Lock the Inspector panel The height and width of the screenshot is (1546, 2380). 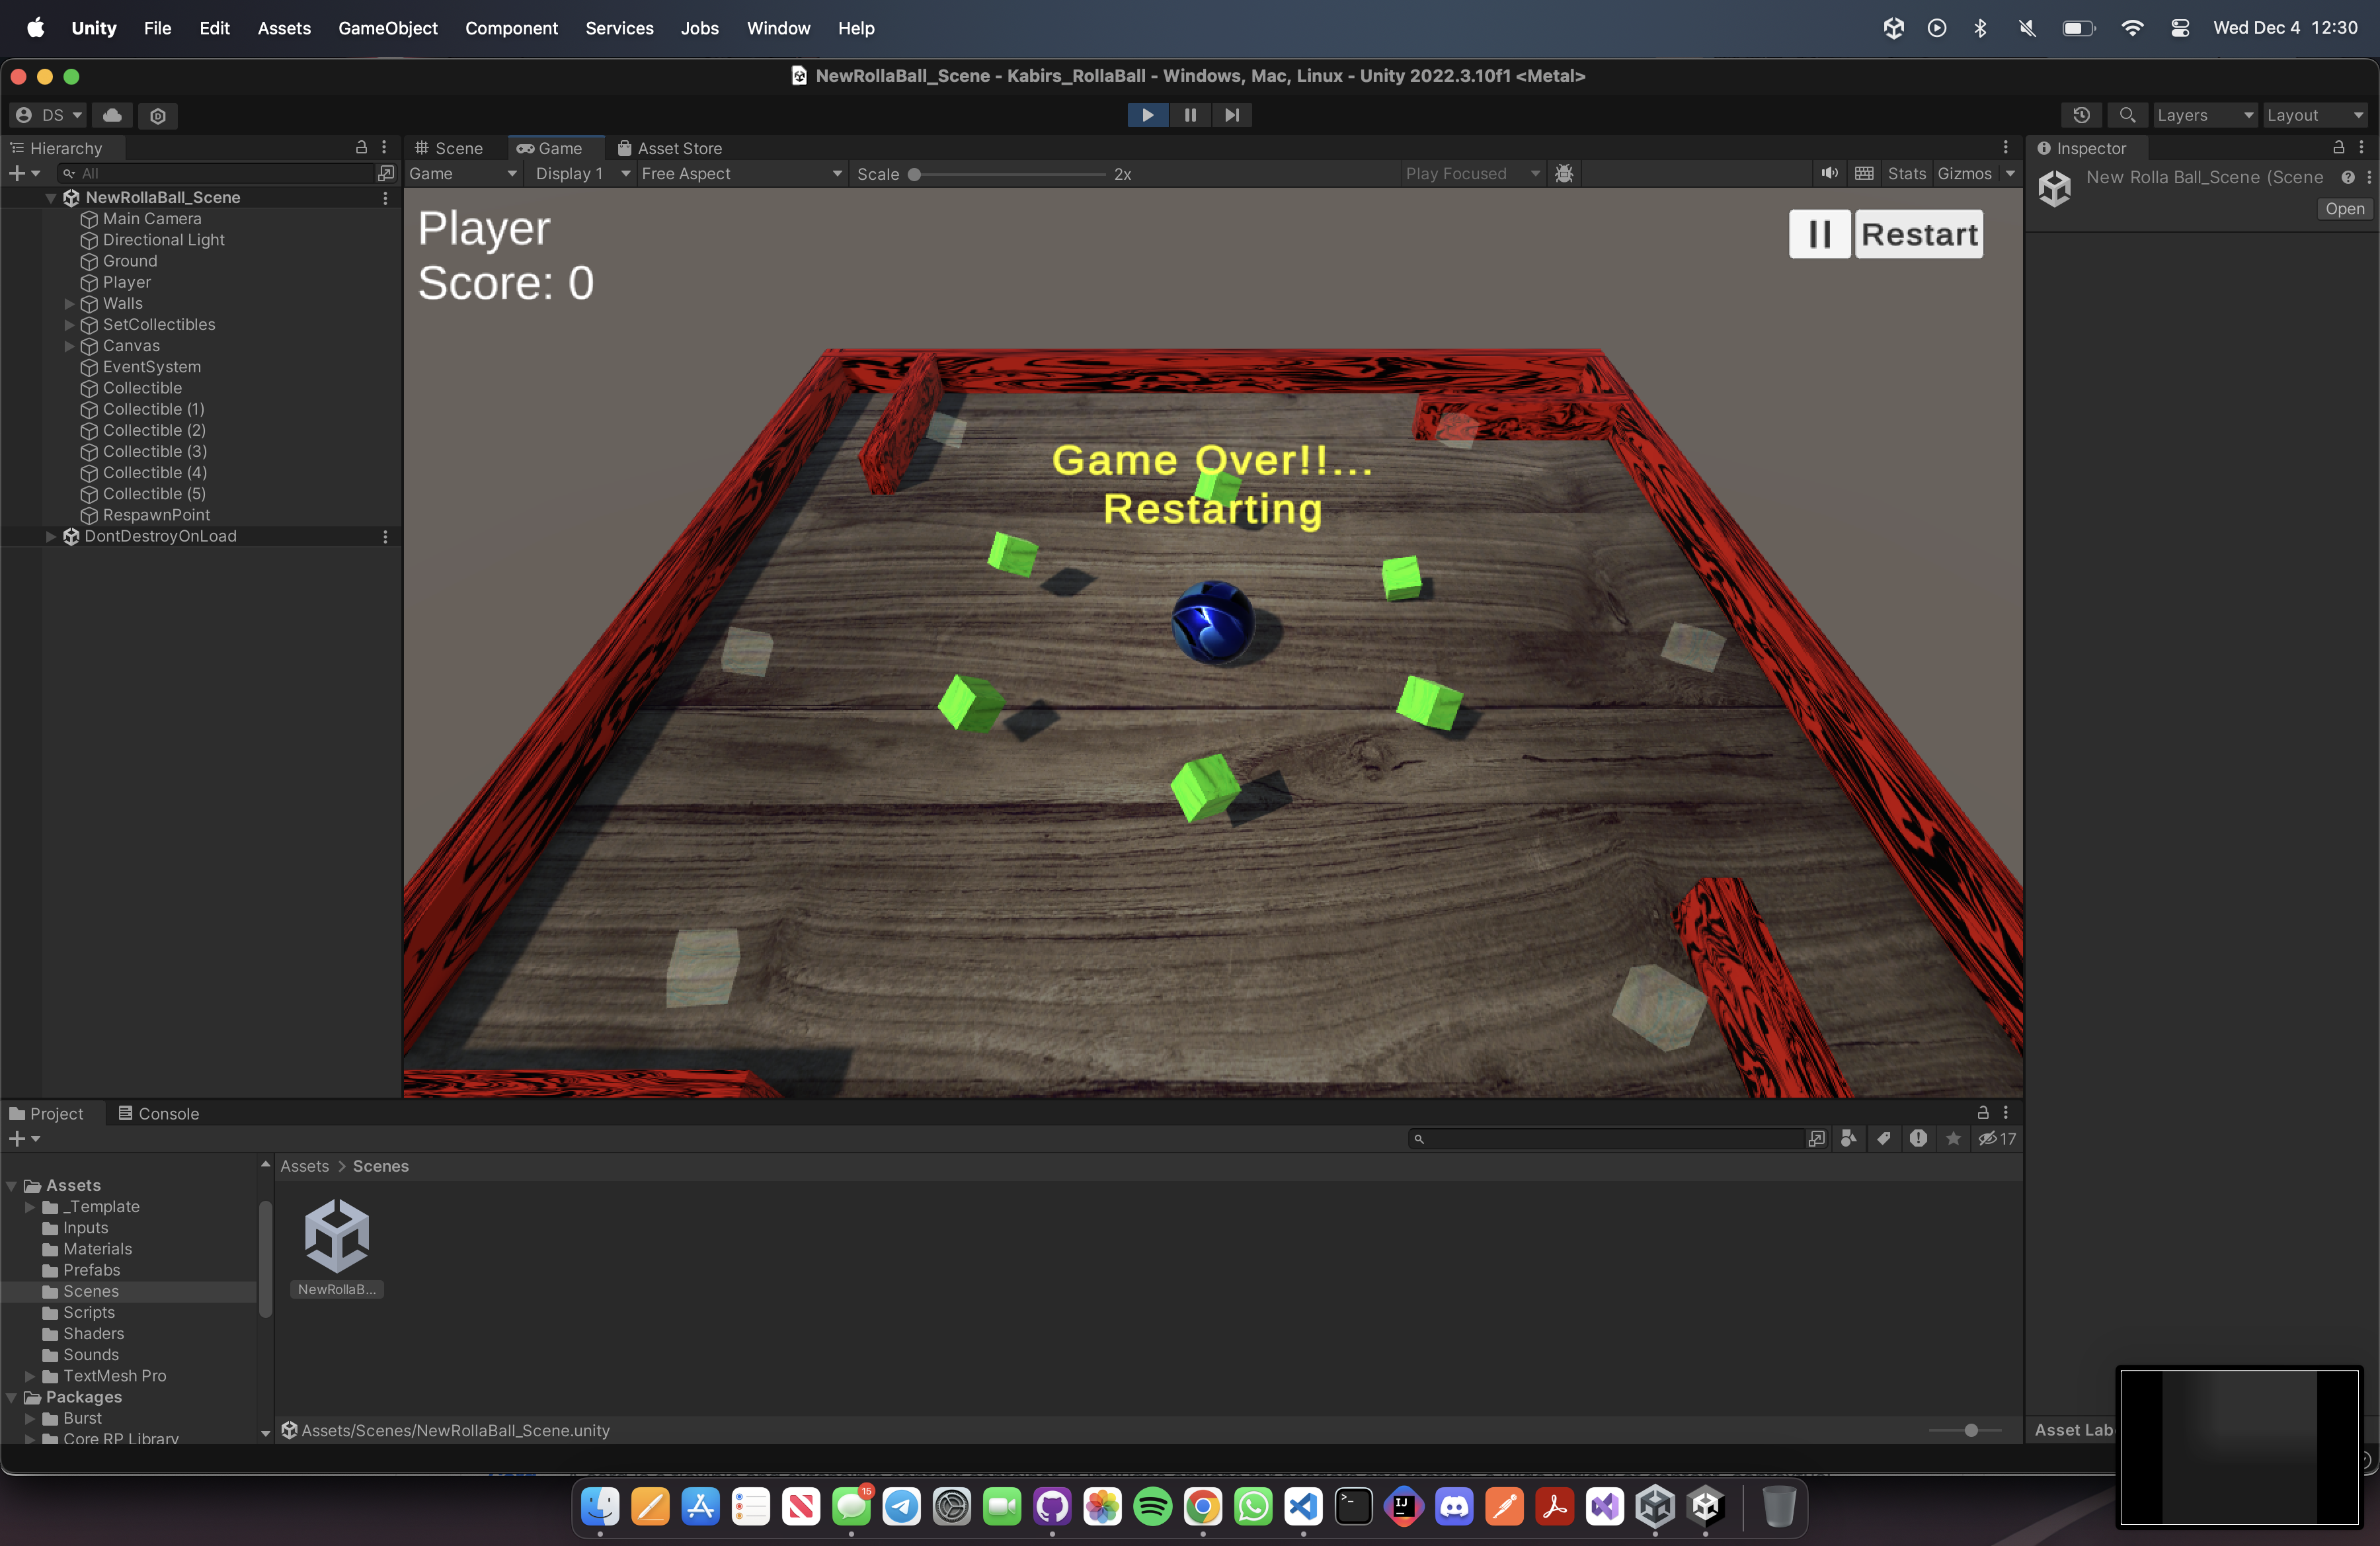(2338, 147)
